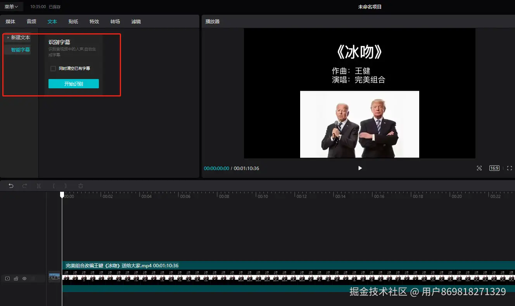515x306 pixels.
Task: Open the 滤镜 tab
Action: pyautogui.click(x=136, y=22)
